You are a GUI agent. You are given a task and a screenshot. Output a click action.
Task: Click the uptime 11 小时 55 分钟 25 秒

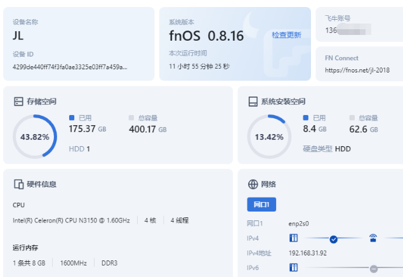[199, 66]
